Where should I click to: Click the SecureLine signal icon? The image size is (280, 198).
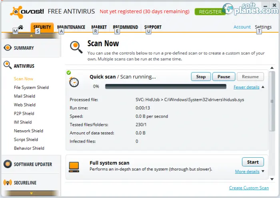coord(8,182)
